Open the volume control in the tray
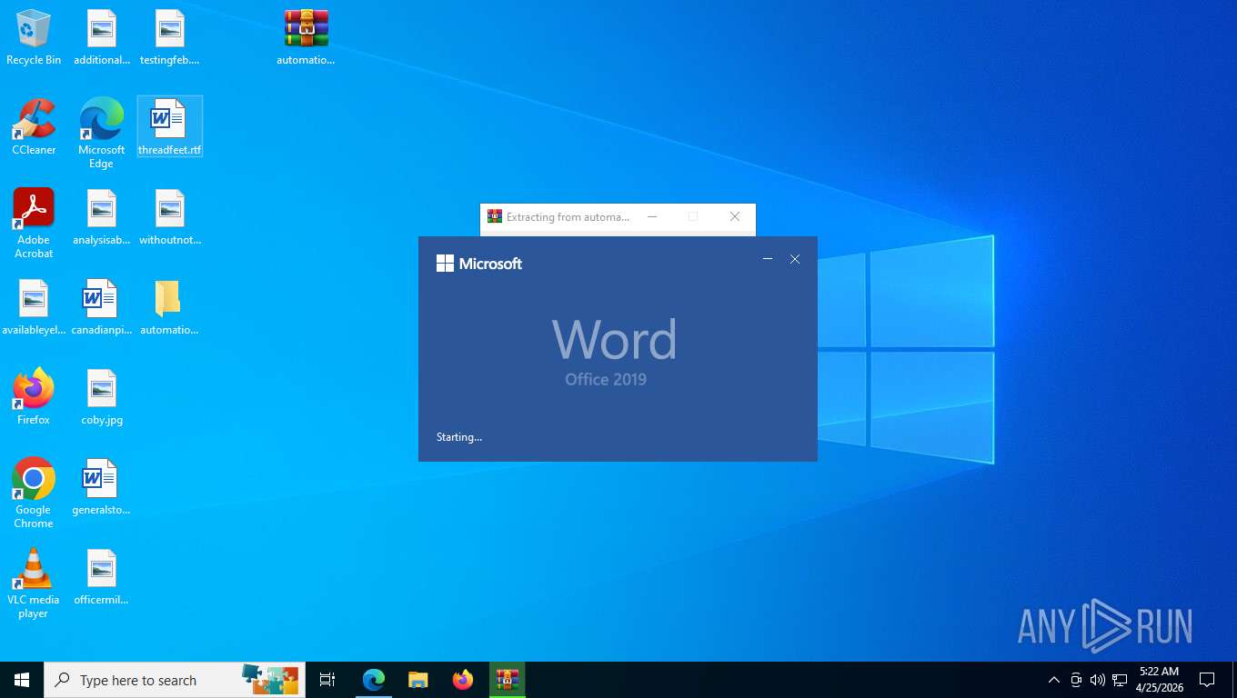The image size is (1237, 698). tap(1097, 680)
